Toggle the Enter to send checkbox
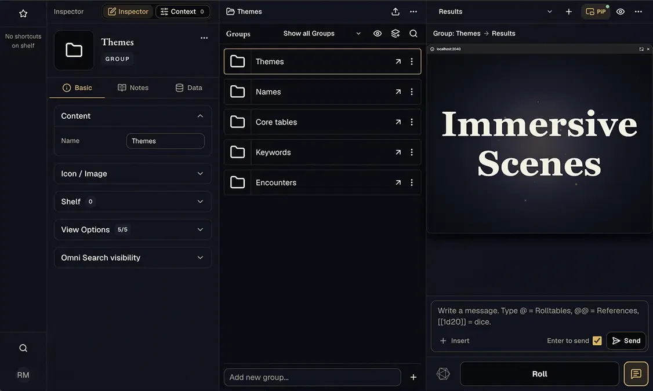This screenshot has height=391, width=653. 597,341
